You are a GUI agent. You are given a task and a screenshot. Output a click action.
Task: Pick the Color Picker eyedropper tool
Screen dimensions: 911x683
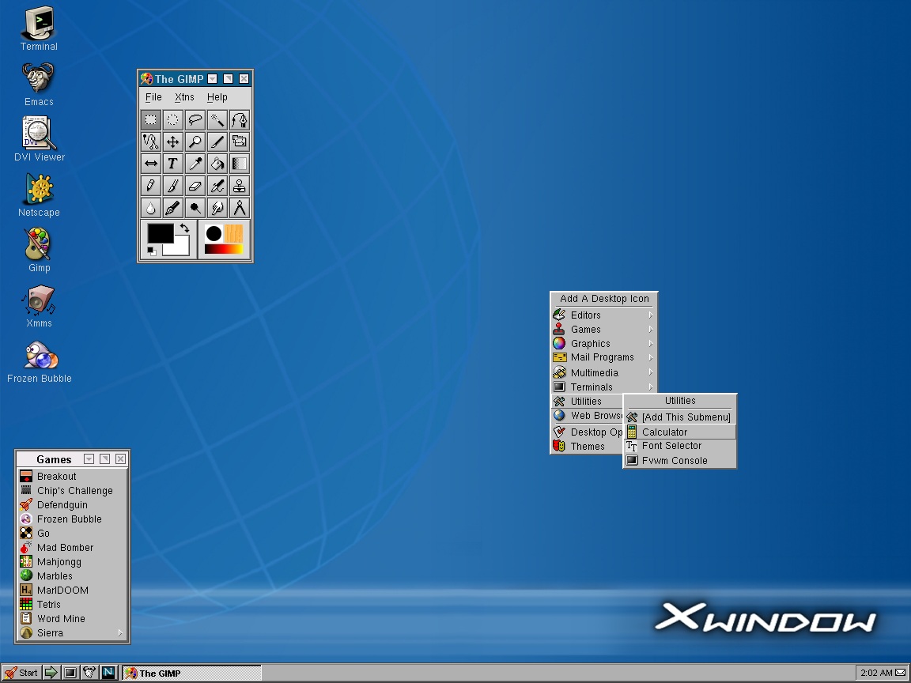[195, 164]
